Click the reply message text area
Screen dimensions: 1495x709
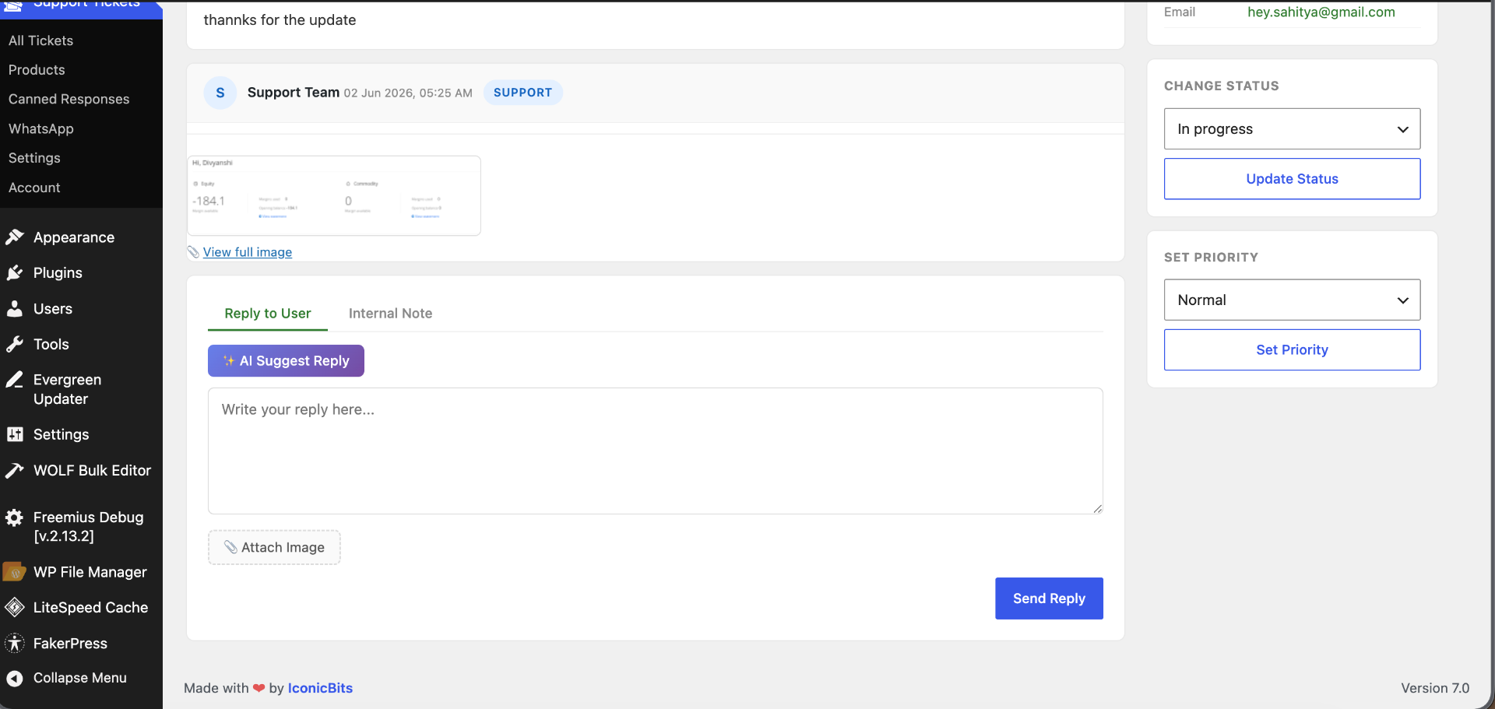(x=655, y=451)
